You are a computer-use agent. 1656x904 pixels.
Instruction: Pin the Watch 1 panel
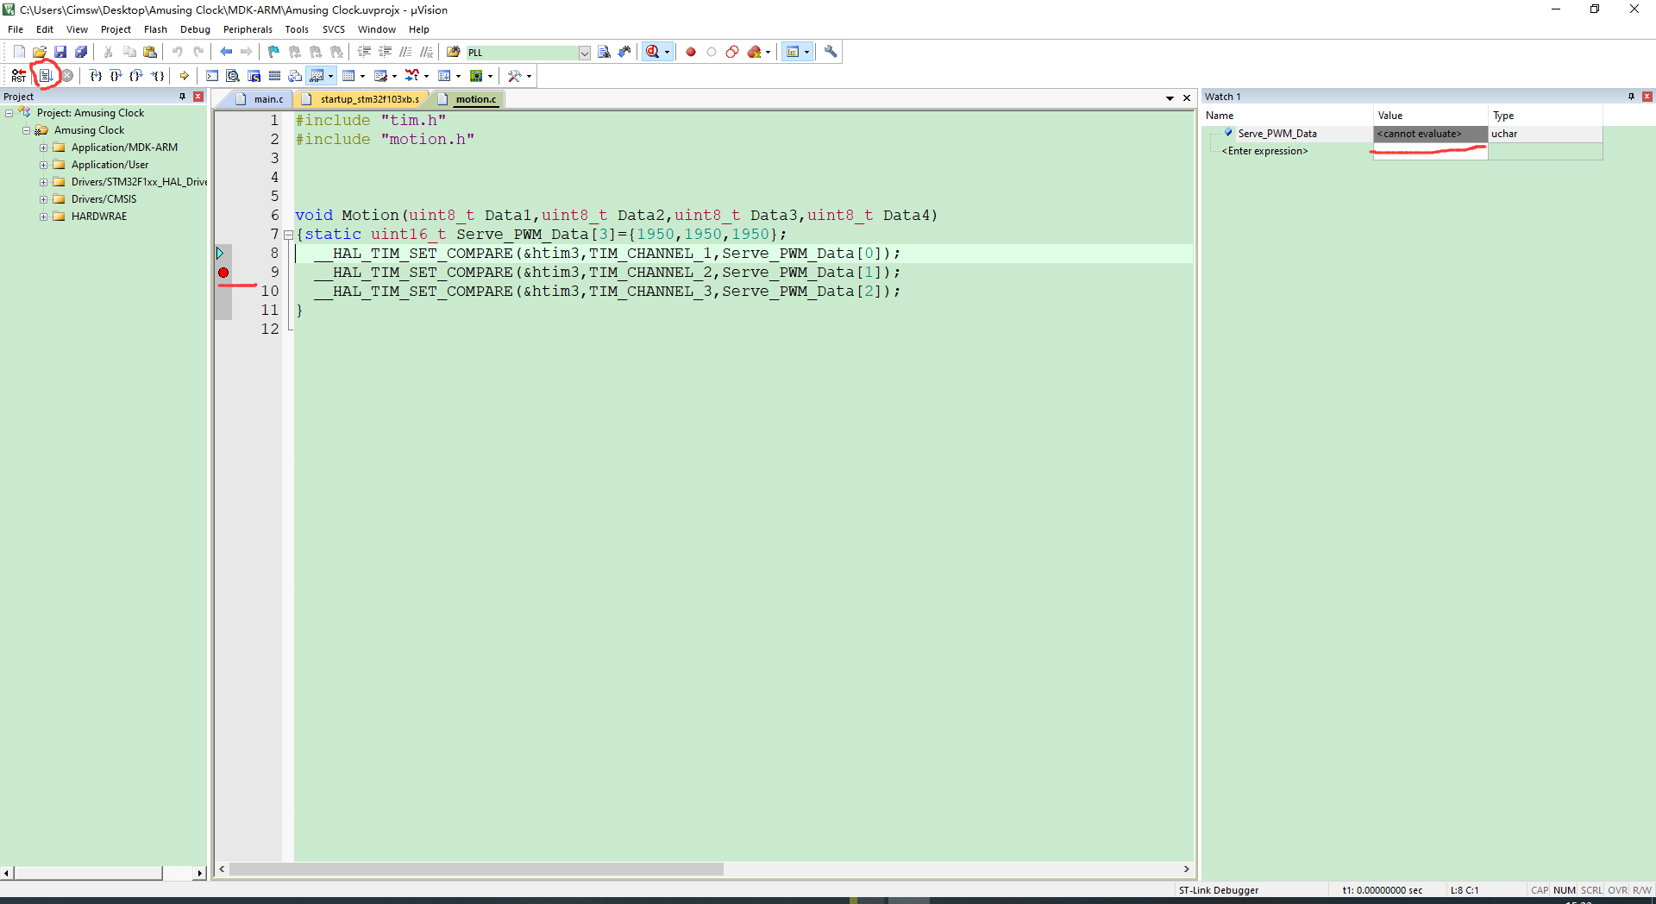tap(1631, 97)
